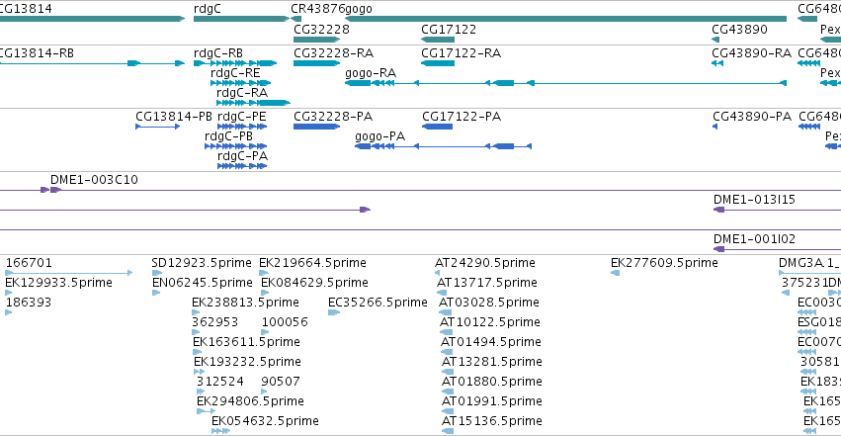841x436 pixels.
Task: Select the CG17122 gene label
Action: click(449, 30)
